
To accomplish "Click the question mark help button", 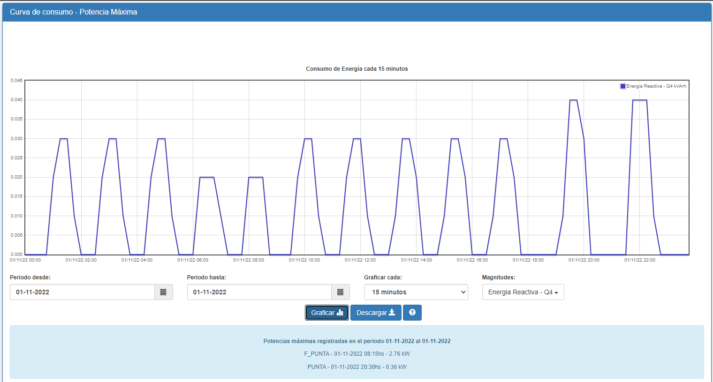I will click(x=412, y=313).
